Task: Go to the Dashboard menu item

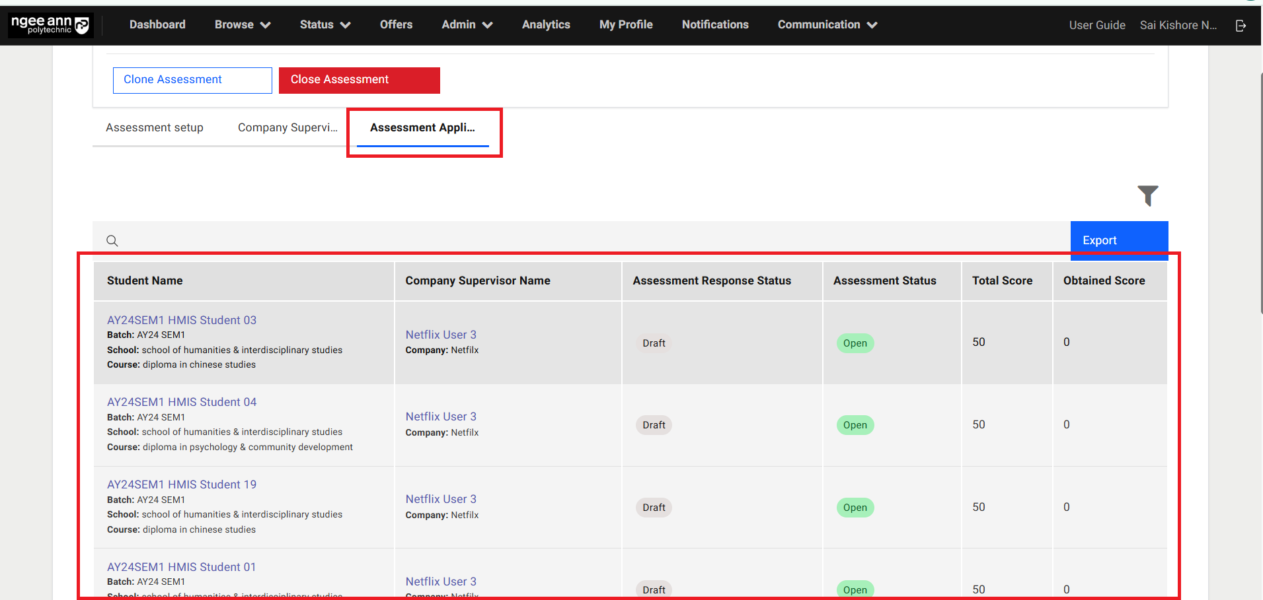Action: 157,25
